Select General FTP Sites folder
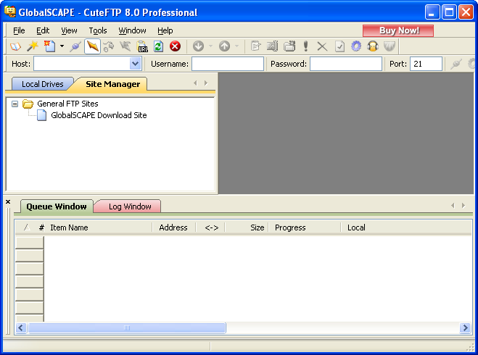The width and height of the screenshot is (478, 355). [x=67, y=104]
